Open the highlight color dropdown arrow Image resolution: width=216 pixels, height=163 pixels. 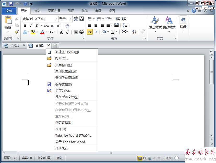click(37, 32)
